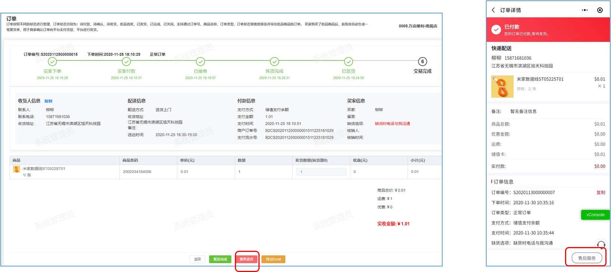Click the 商户订单号 value starting with B2CS
This screenshot has height=272, width=611.
coord(300,131)
